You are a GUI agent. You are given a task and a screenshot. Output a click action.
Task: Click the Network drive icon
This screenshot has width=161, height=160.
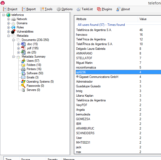pyautogui.click(x=13, y=19)
